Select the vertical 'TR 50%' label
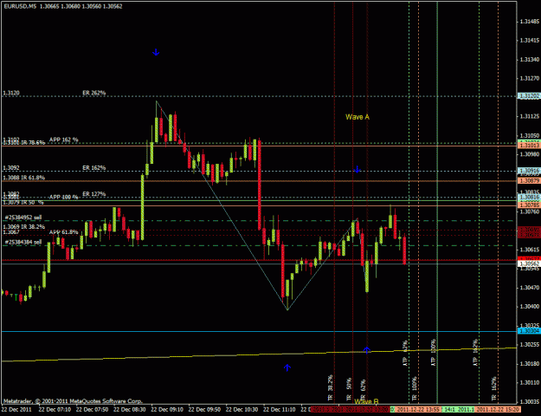 point(349,389)
